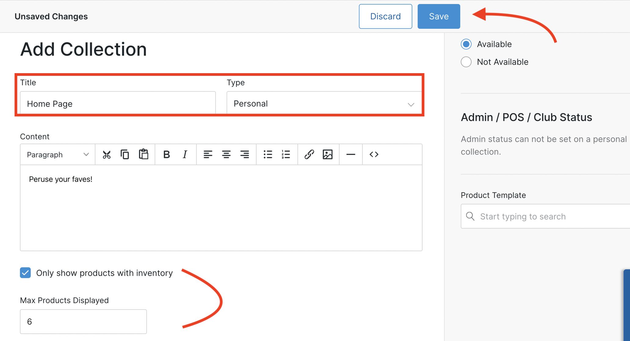This screenshot has width=630, height=341.
Task: Open the Paragraph style dropdown
Action: (57, 155)
